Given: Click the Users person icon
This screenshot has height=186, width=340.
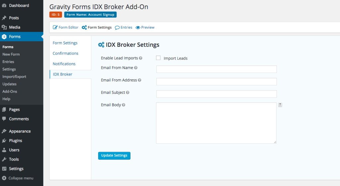Looking at the screenshot, I should [x=4, y=150].
